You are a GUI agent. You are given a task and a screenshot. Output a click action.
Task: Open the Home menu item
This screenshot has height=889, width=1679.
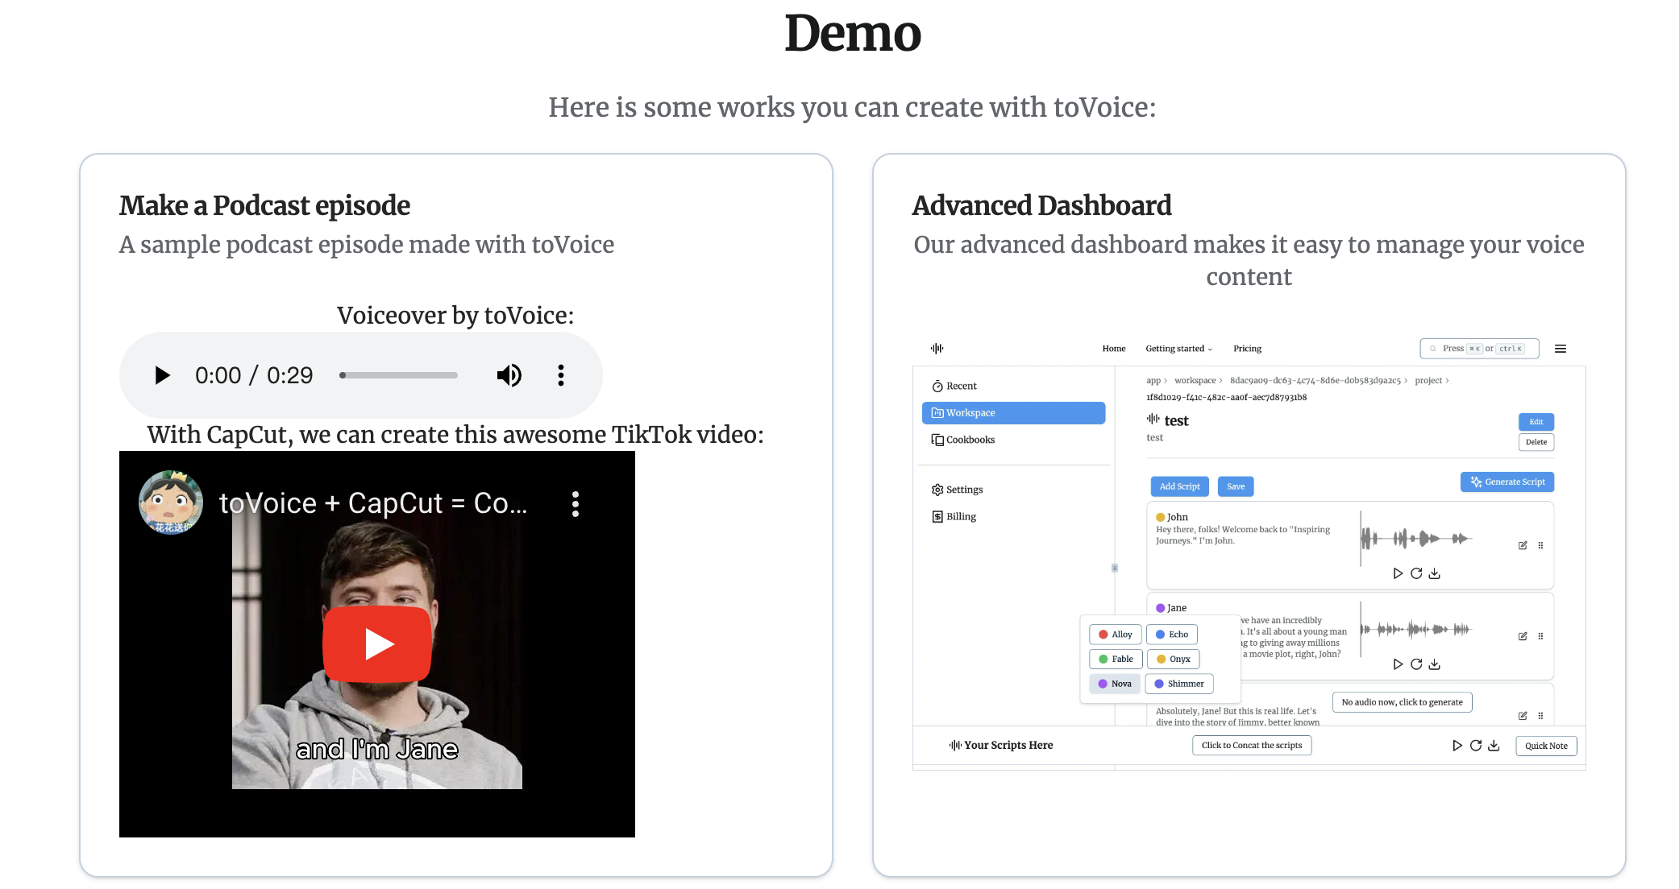(x=1113, y=349)
